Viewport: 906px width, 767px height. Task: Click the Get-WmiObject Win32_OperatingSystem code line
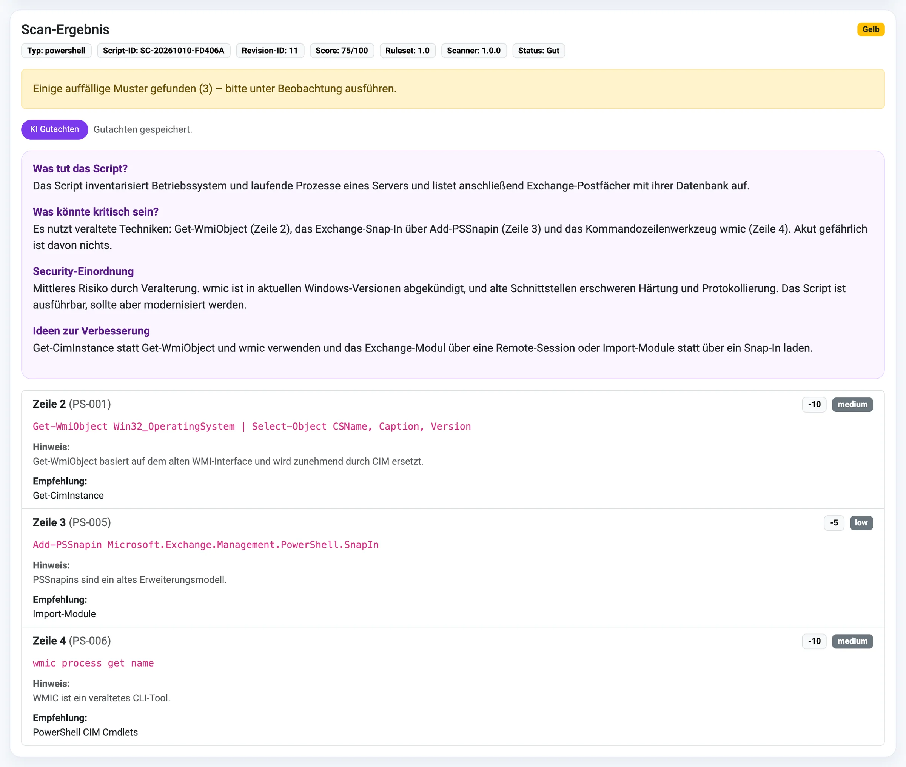252,427
